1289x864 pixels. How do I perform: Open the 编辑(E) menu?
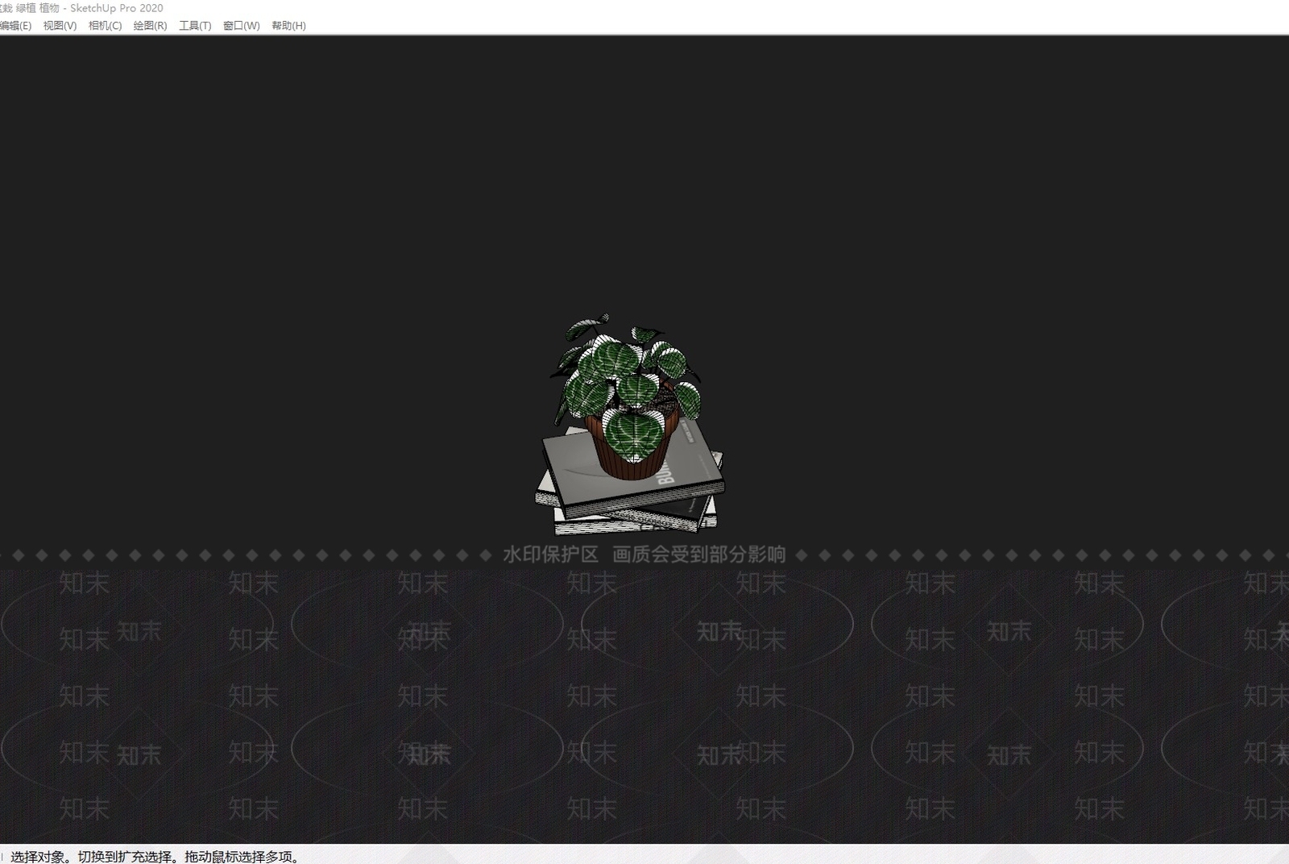coord(15,26)
